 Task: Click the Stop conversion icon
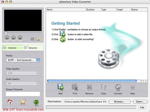[x=132, y=87]
